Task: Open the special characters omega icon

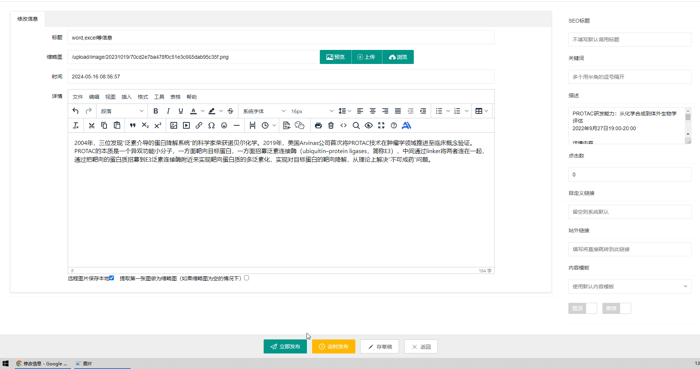Action: pyautogui.click(x=212, y=125)
